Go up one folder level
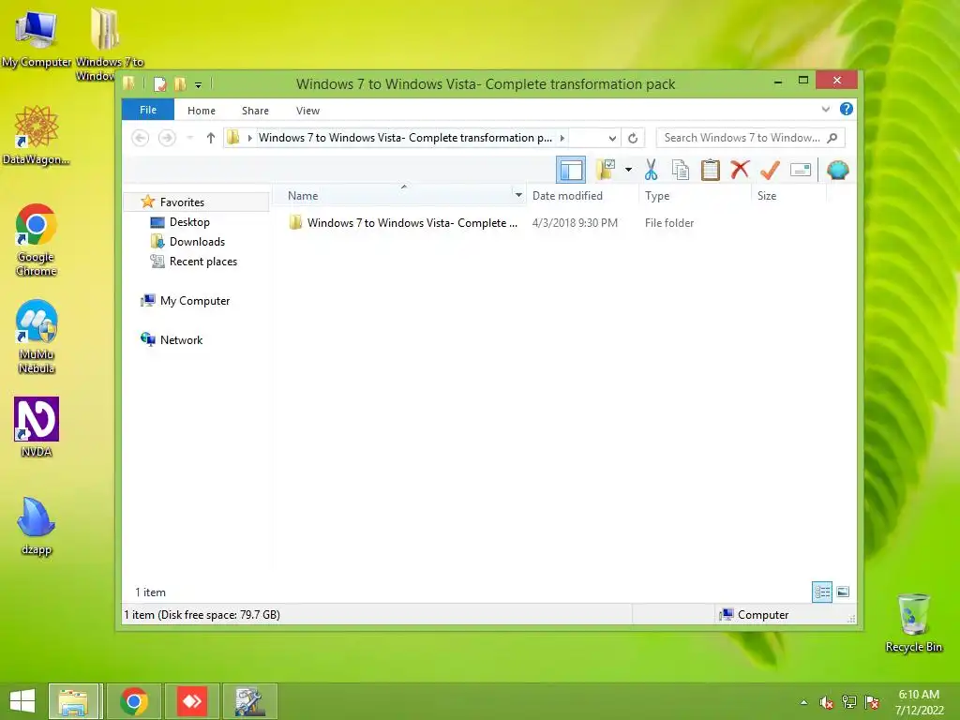The height and width of the screenshot is (720, 960). click(211, 138)
